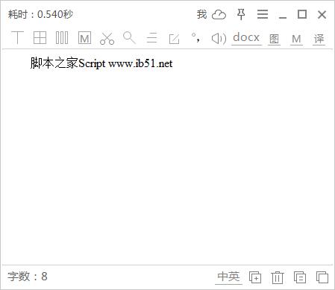This screenshot has width=335, height=290.
Task: Click the punctuation conversion icon
Action: tap(195, 37)
